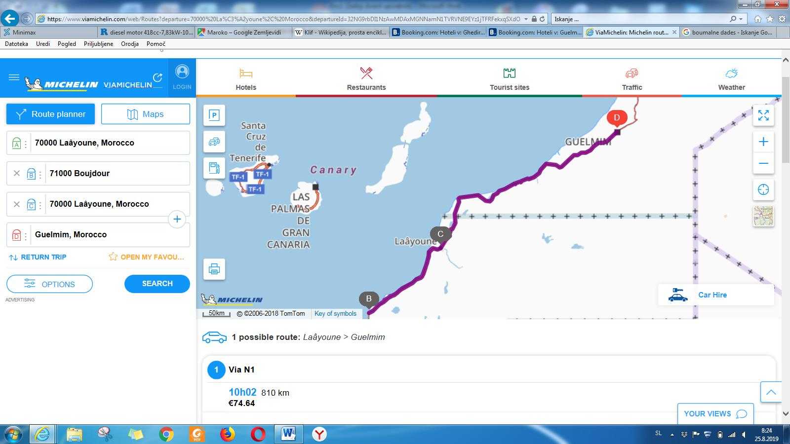Switch to boumalne dades search tab
Image resolution: width=790 pixels, height=444 pixels.
click(728, 32)
